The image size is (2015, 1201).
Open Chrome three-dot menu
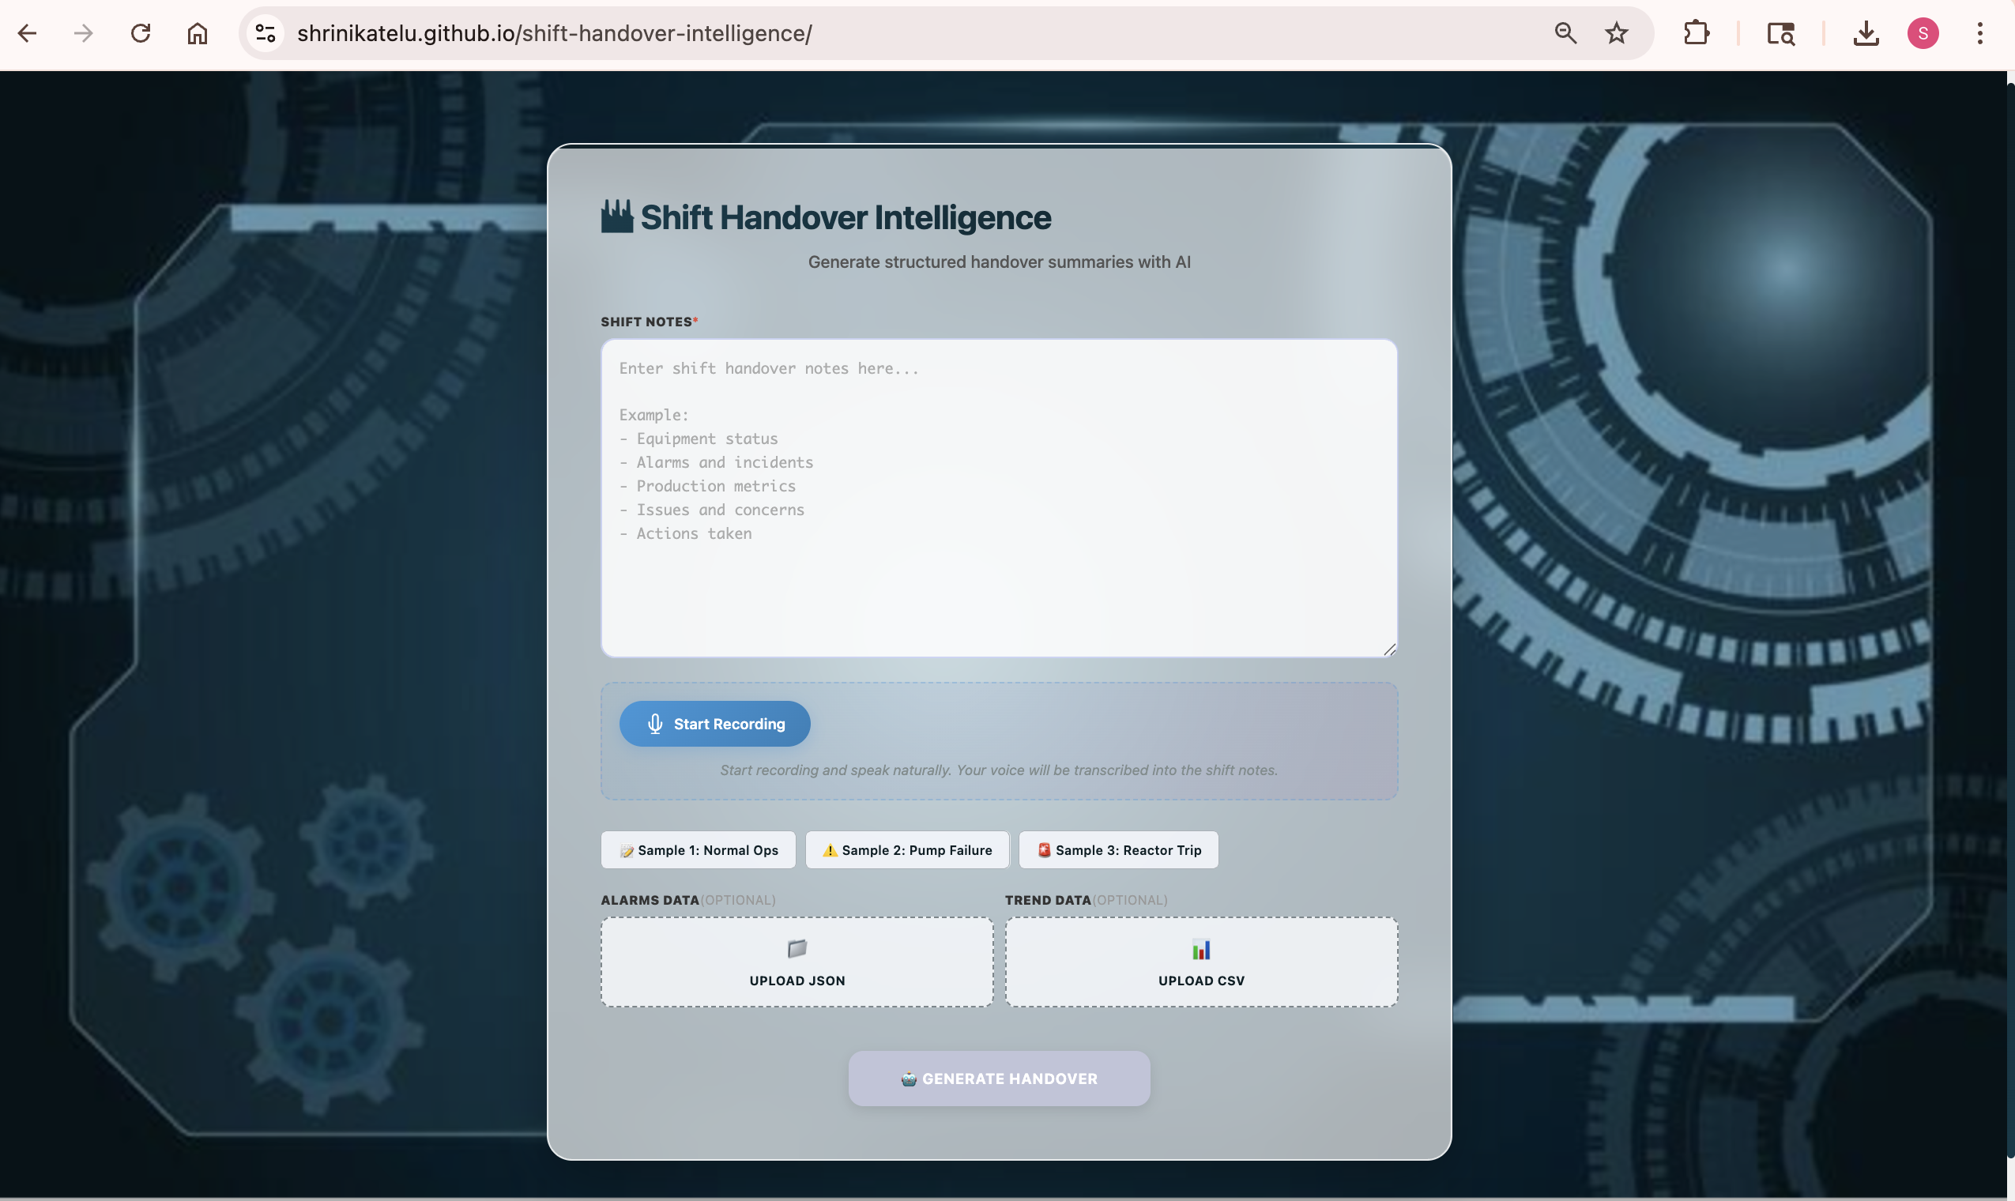[x=1979, y=33]
